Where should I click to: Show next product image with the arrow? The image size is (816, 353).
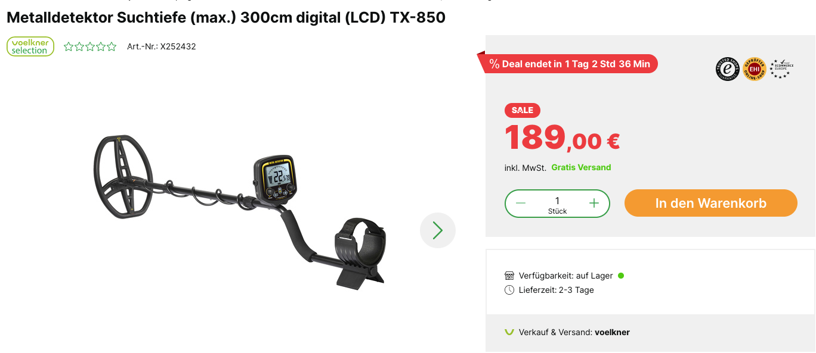438,230
